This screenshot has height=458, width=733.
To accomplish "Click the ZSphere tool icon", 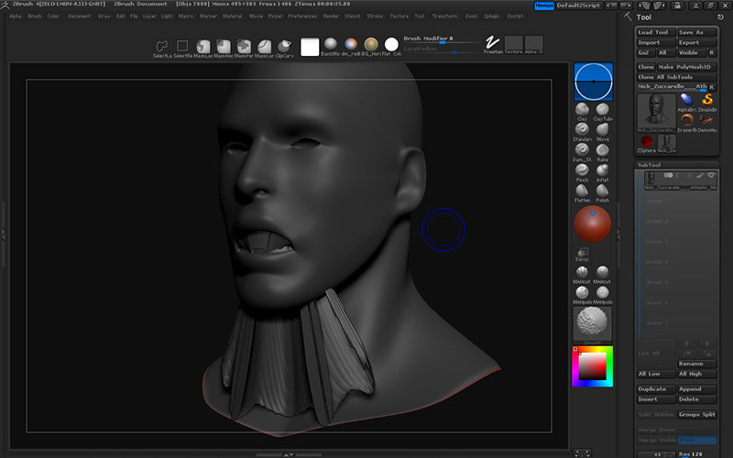I will (x=647, y=142).
